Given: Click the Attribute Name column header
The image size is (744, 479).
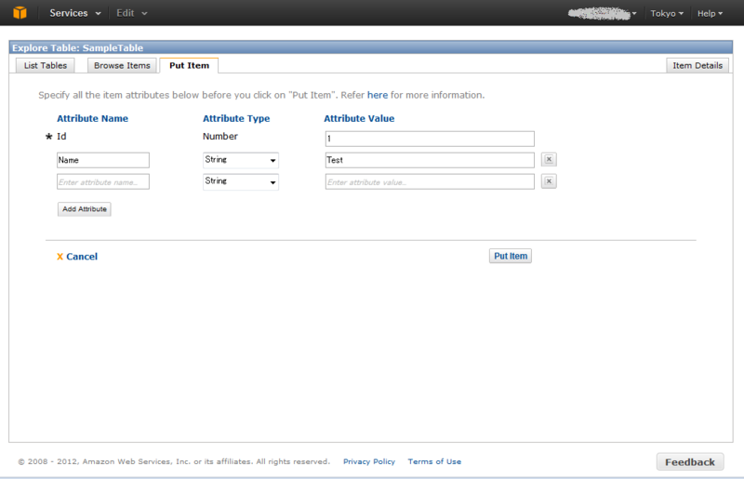Looking at the screenshot, I should pos(92,119).
